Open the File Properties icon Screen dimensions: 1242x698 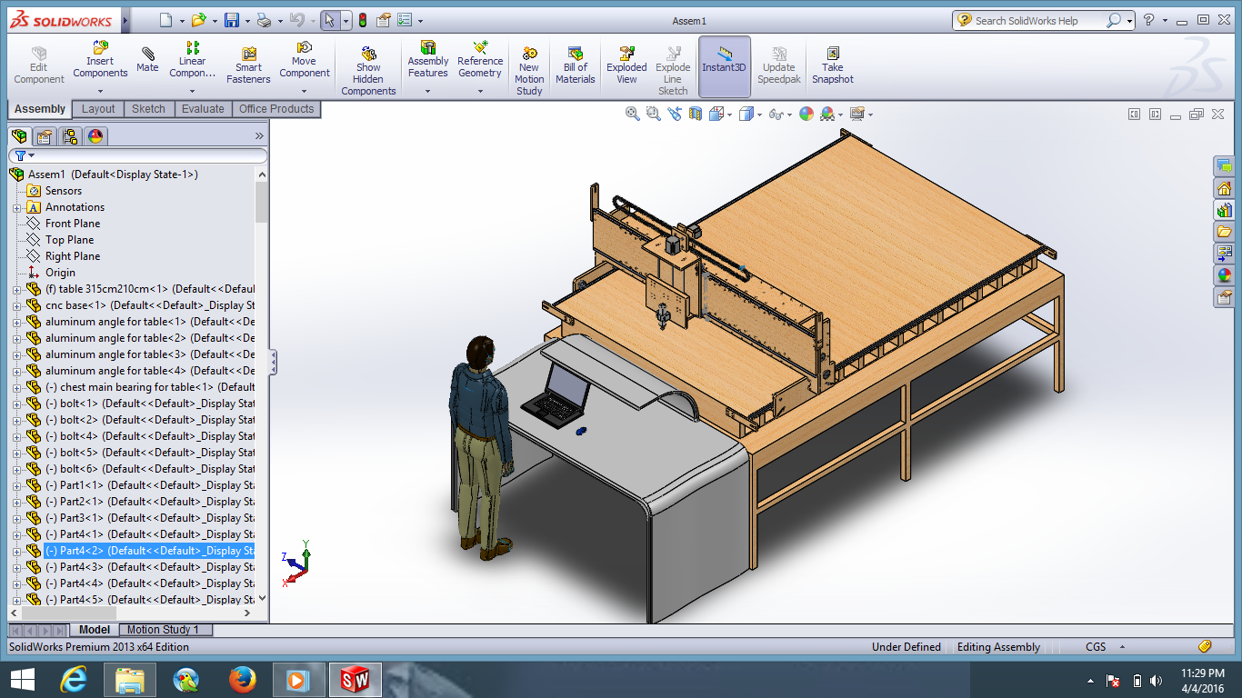point(383,20)
